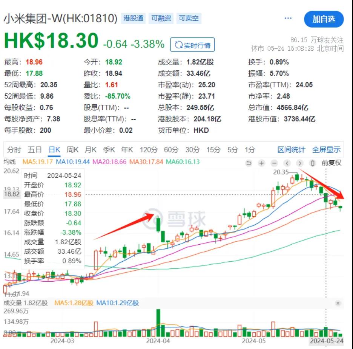Click the right arrow to pan chart forward
This screenshot has width=353, height=349.
pos(300,163)
